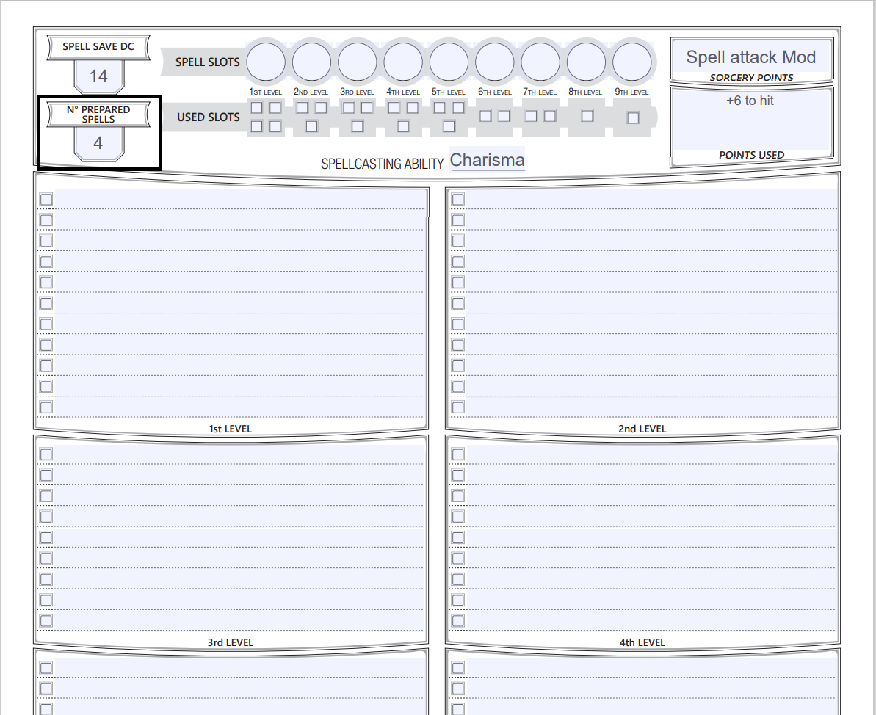Click the 1st level spell slot circle
The image size is (876, 715).
[266, 62]
